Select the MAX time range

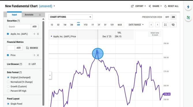pos(120,25)
